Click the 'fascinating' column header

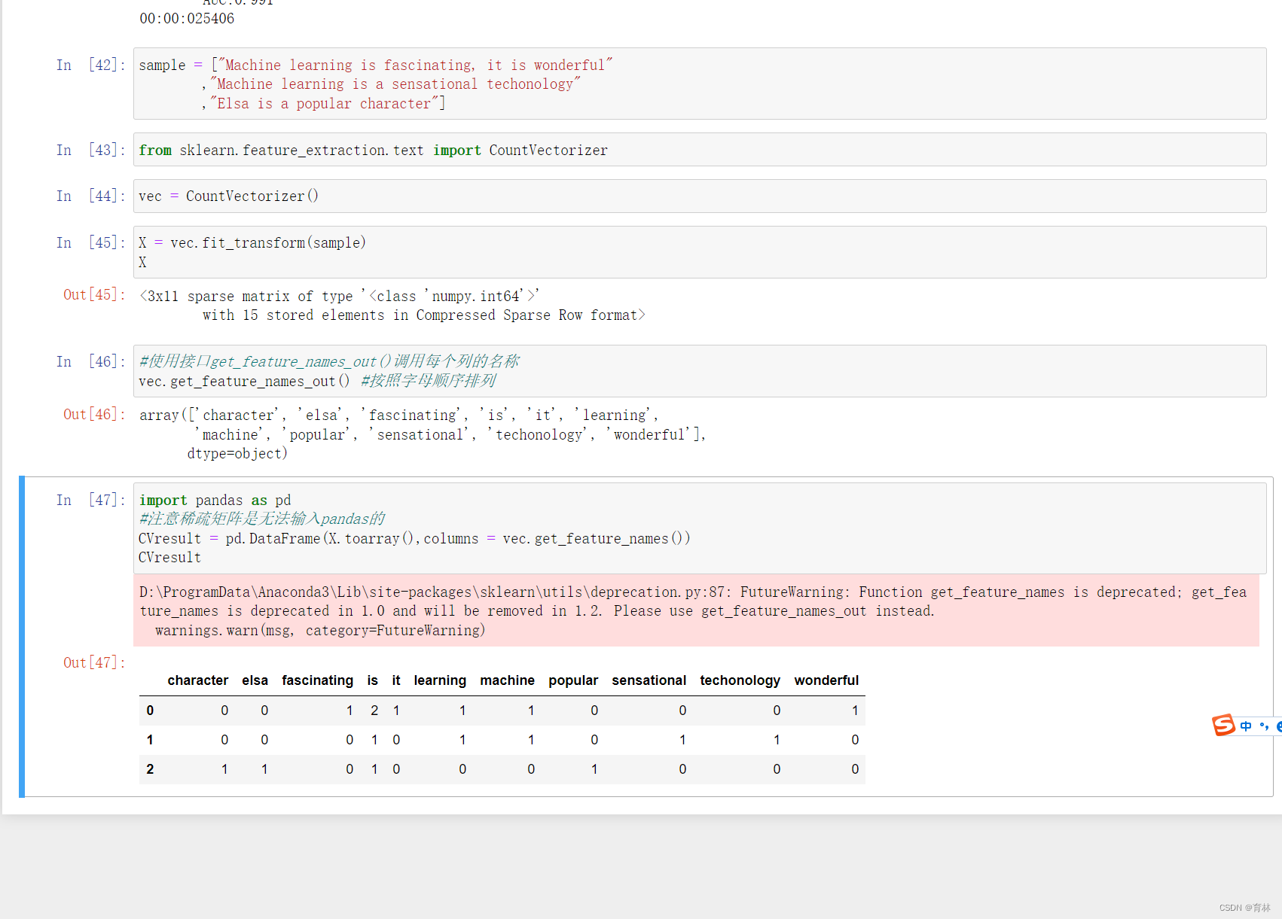pyautogui.click(x=317, y=680)
